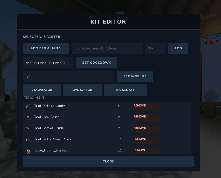Screen dimensions: 221x178
Task: Click the Deco_Trophy_Harvest item icon
Action: pyautogui.click(x=29, y=151)
